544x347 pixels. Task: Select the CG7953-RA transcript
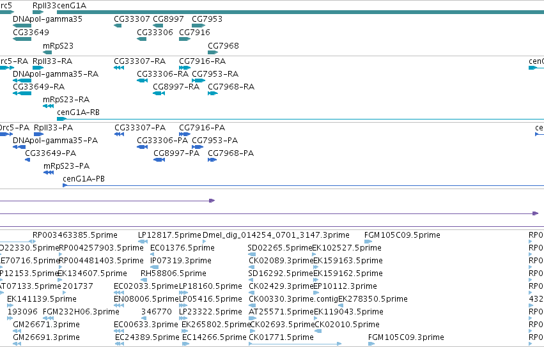198,81
